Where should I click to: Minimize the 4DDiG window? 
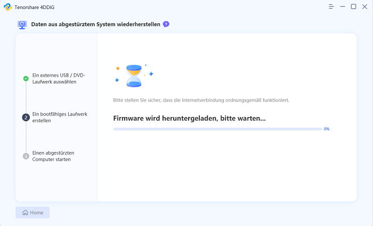(343, 6)
